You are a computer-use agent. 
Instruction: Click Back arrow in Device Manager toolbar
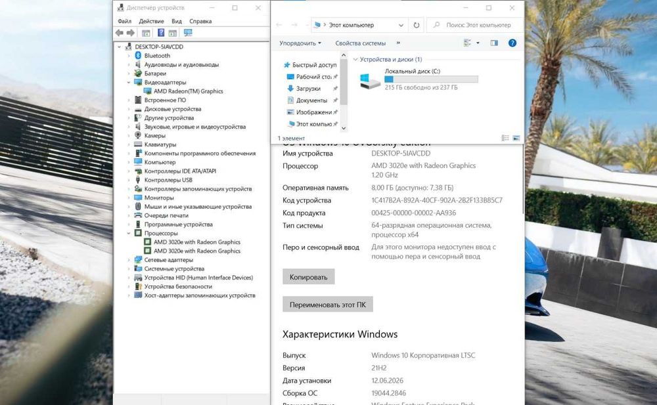(120, 33)
